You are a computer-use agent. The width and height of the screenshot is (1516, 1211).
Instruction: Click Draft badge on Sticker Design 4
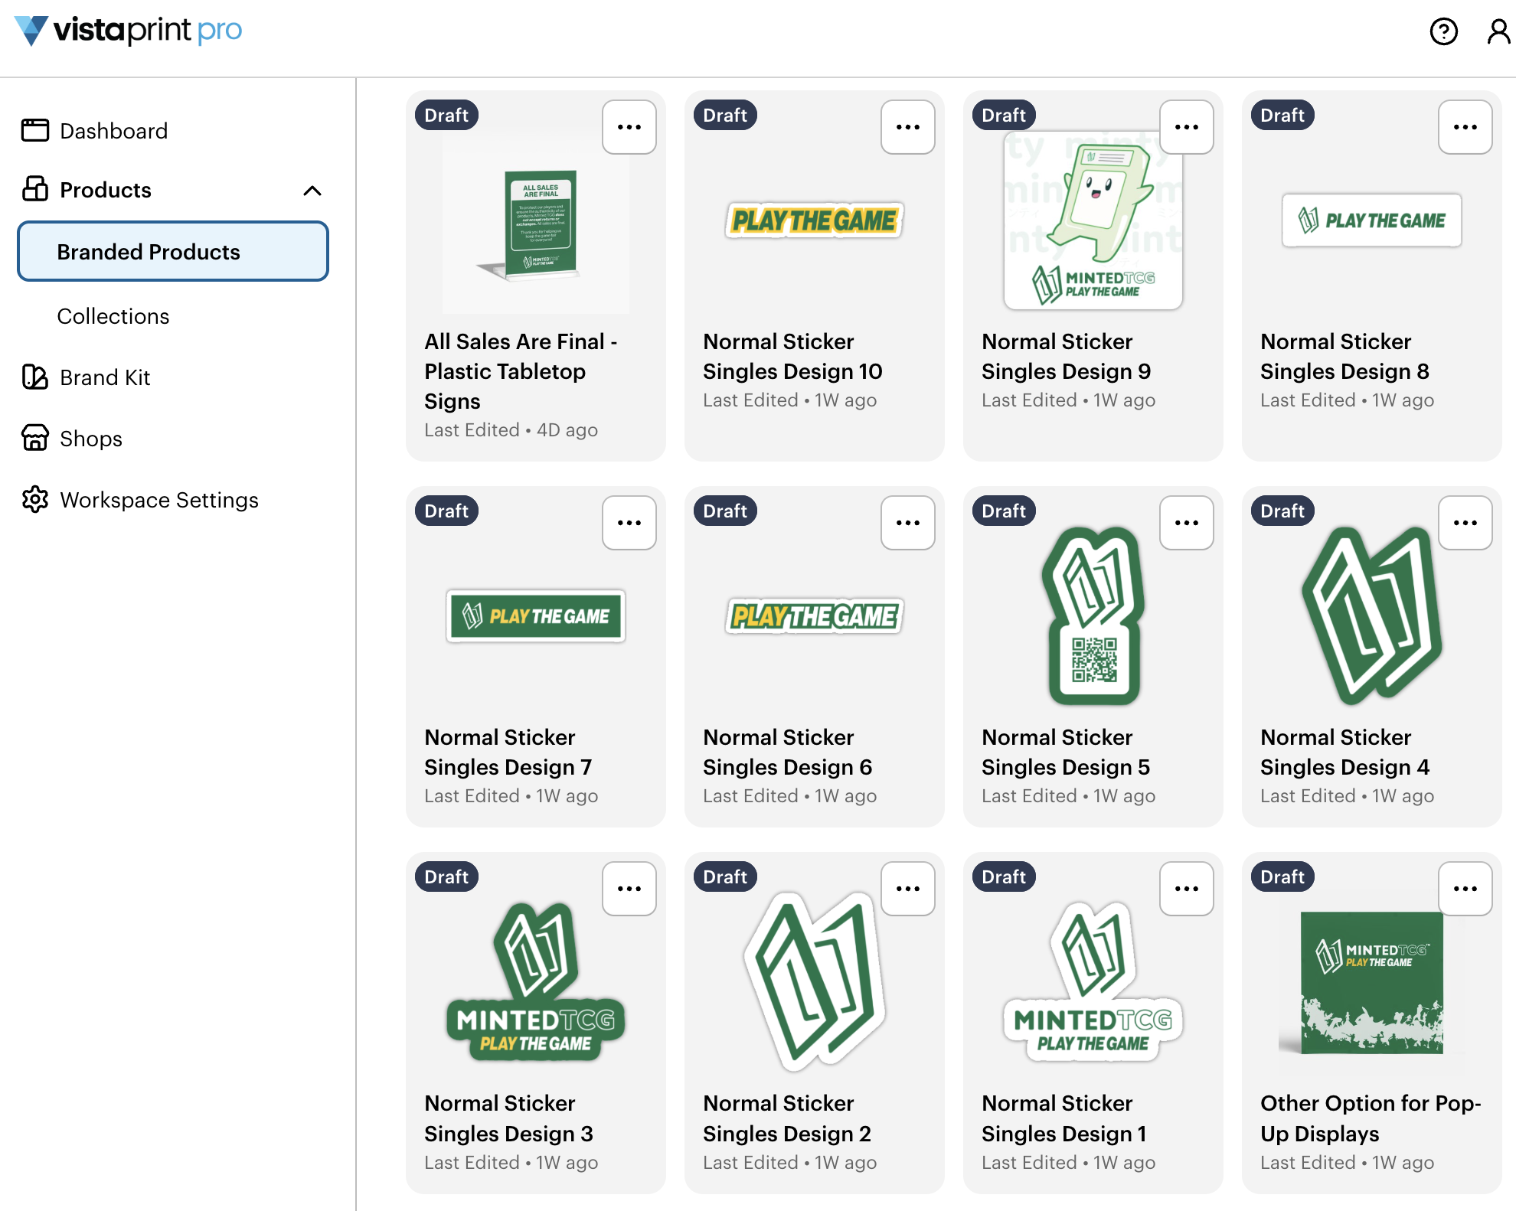tap(1282, 511)
